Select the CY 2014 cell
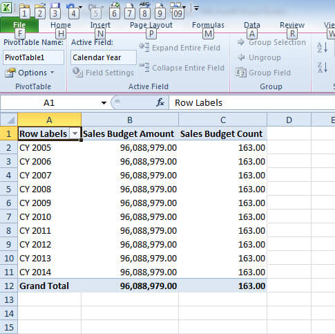The height and width of the screenshot is (334, 335). pyautogui.click(x=49, y=272)
